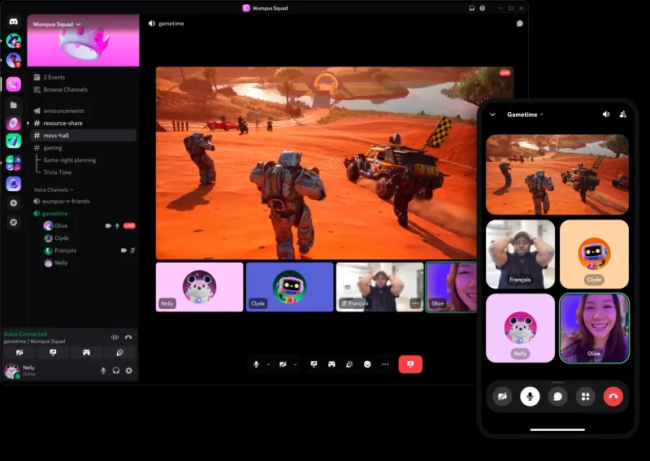Open phone member list icon beside Gametime

622,115
